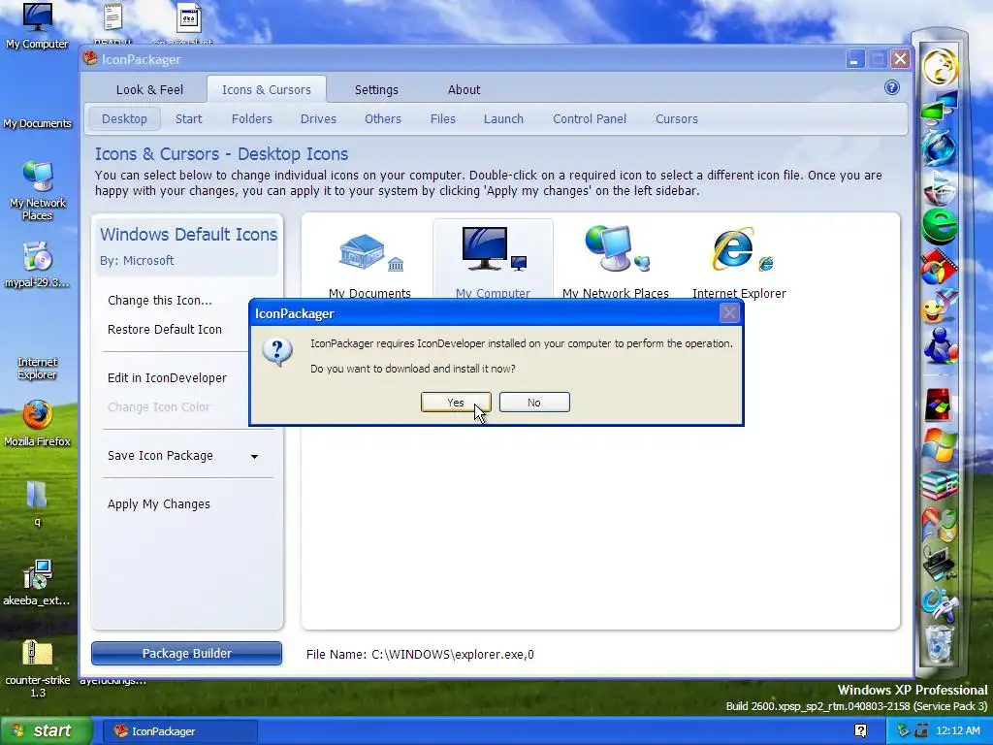The height and width of the screenshot is (745, 993).
Task: Open the Settings tab
Action: [376, 90]
